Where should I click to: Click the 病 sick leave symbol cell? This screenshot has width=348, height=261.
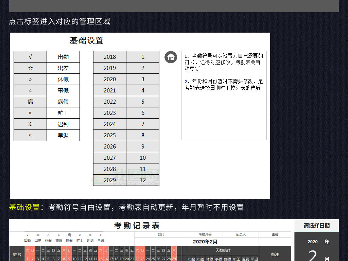30,102
